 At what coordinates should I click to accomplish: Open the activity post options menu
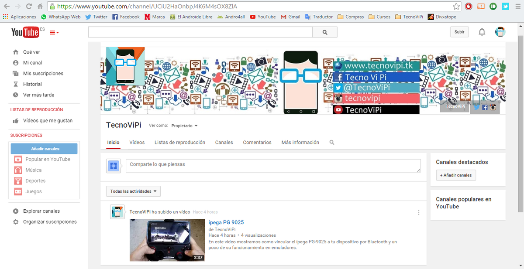click(419, 212)
